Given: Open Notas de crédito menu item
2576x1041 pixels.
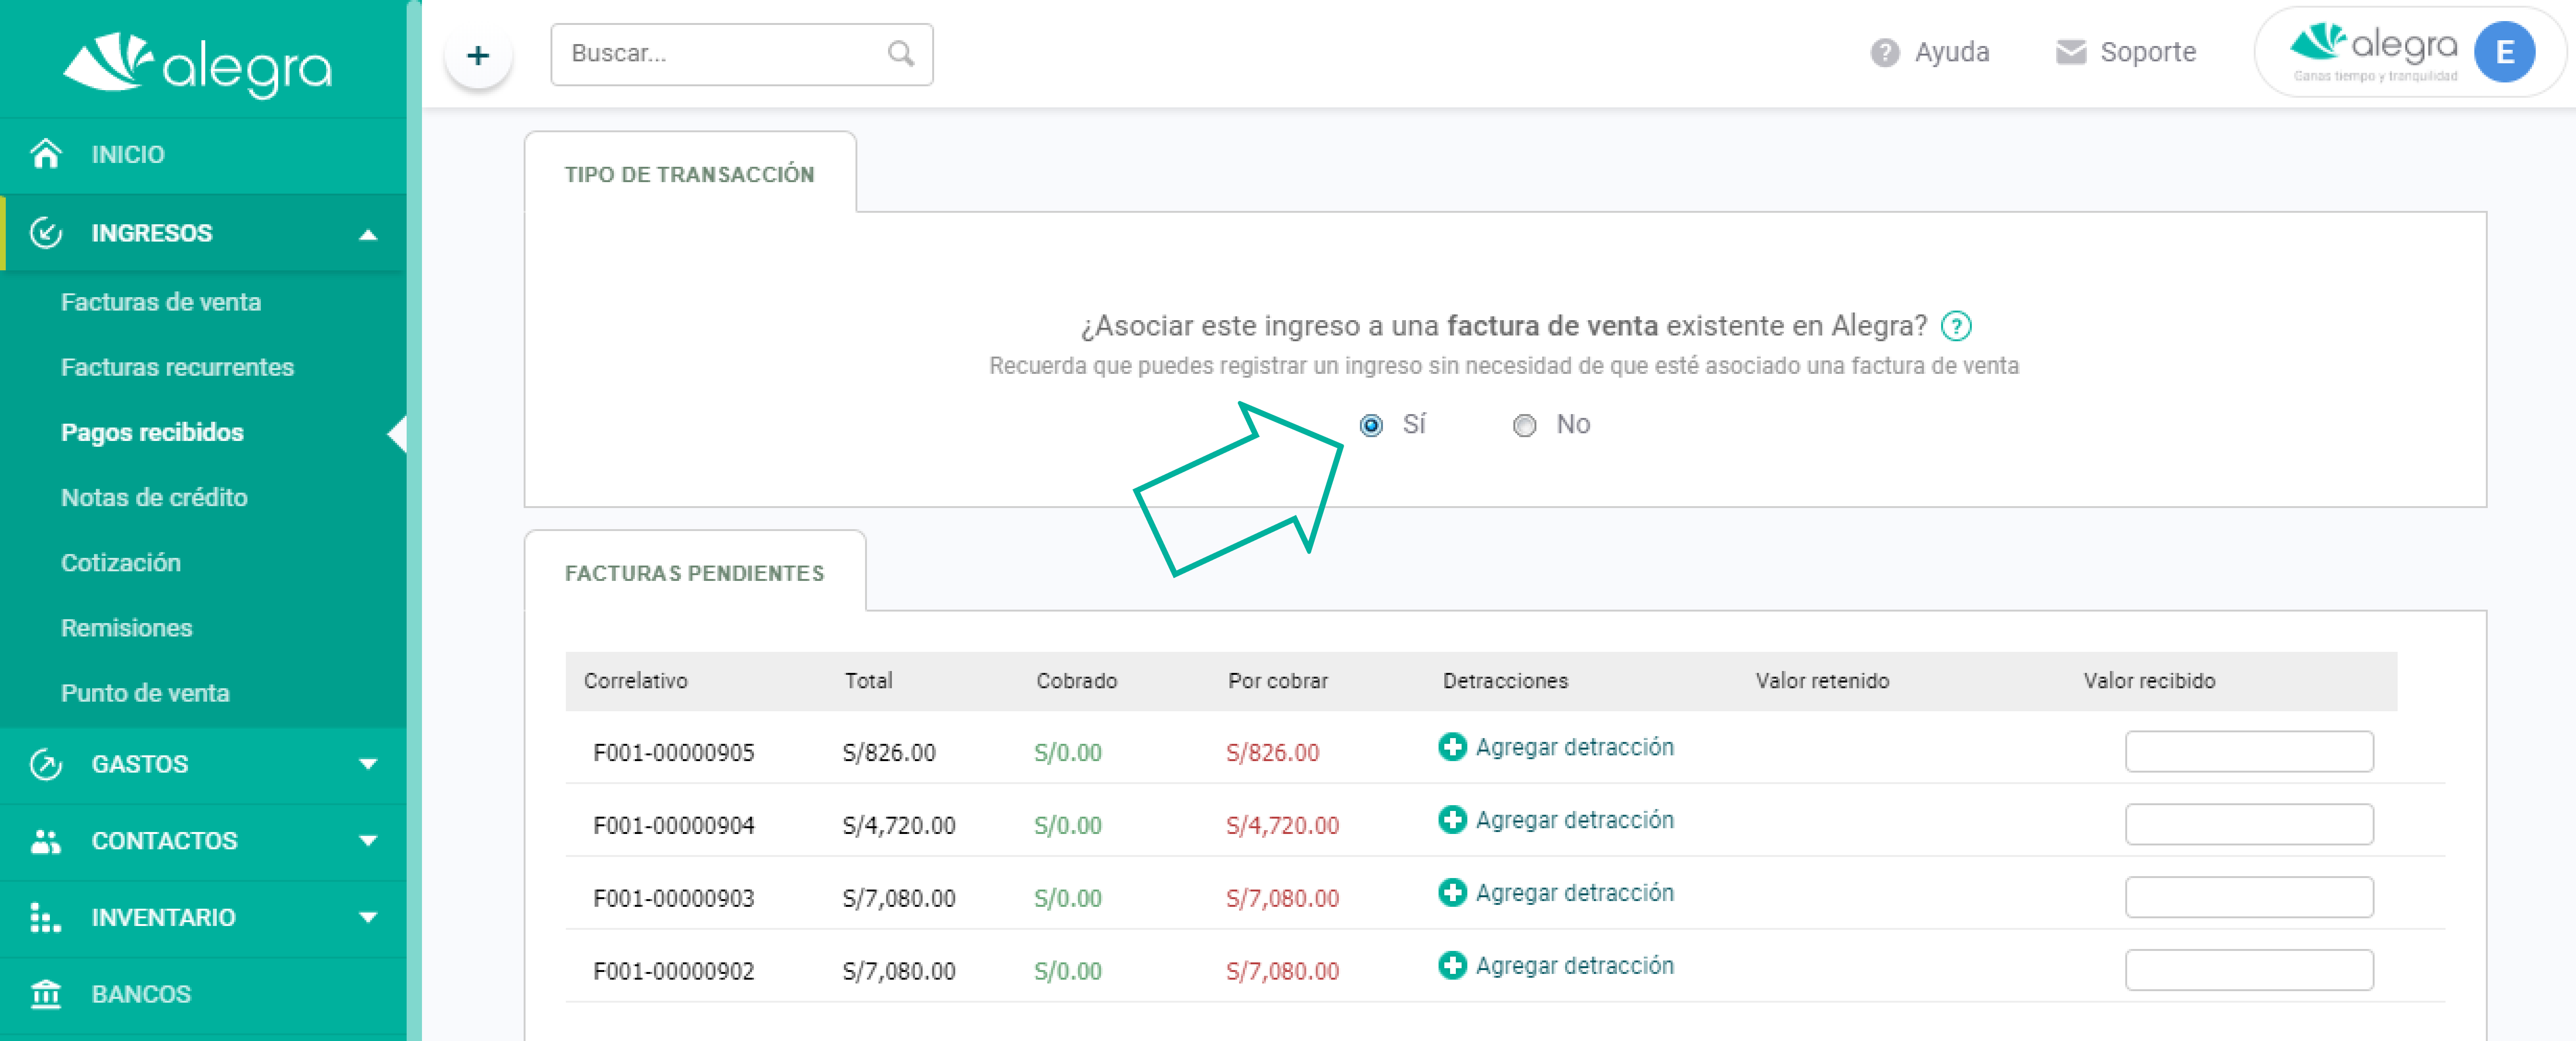Looking at the screenshot, I should point(154,497).
